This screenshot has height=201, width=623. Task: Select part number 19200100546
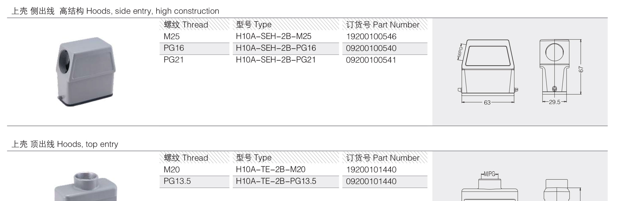[x=371, y=37]
